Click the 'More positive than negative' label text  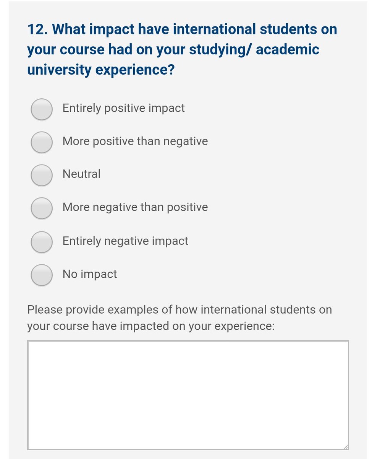pos(135,141)
